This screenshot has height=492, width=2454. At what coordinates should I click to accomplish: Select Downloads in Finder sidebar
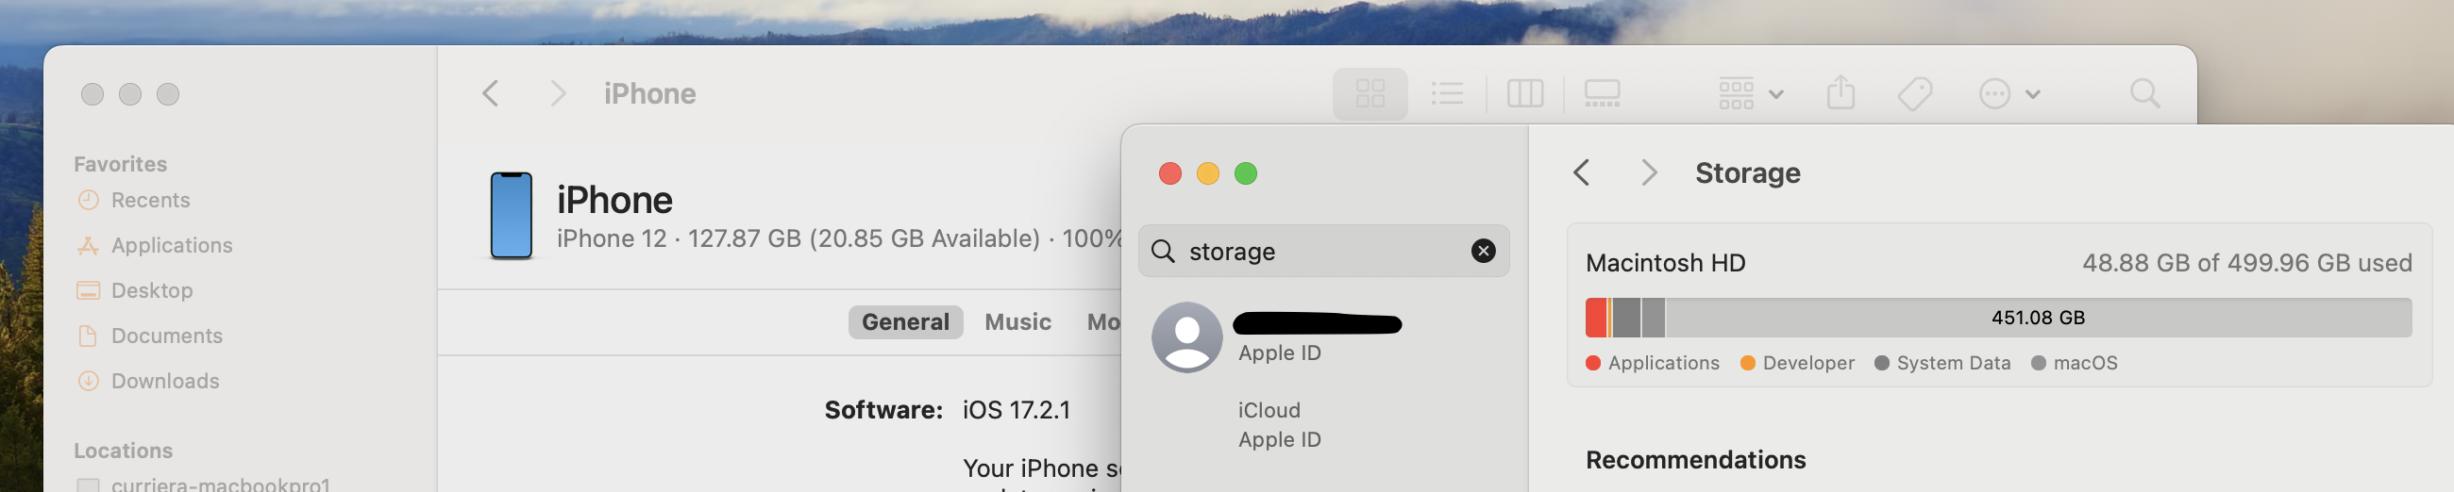[164, 381]
